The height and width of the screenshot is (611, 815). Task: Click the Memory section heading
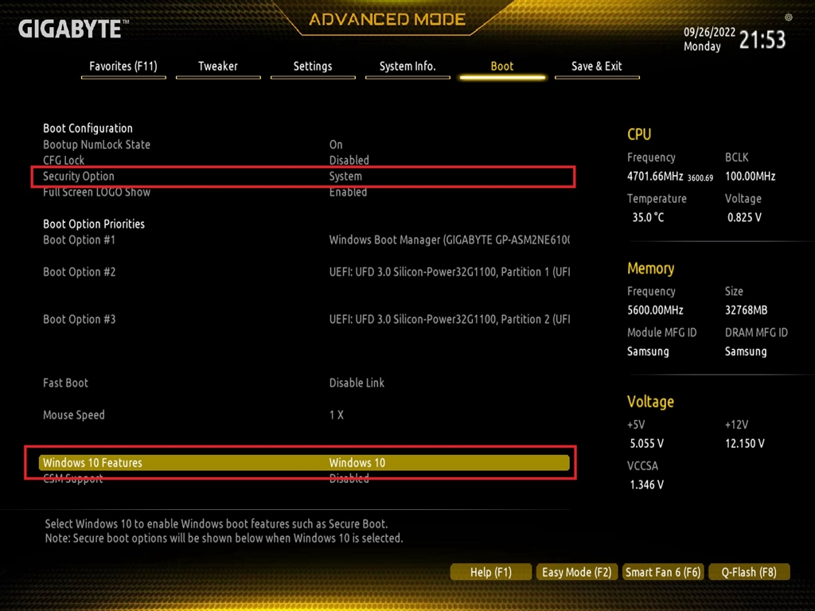pyautogui.click(x=651, y=269)
